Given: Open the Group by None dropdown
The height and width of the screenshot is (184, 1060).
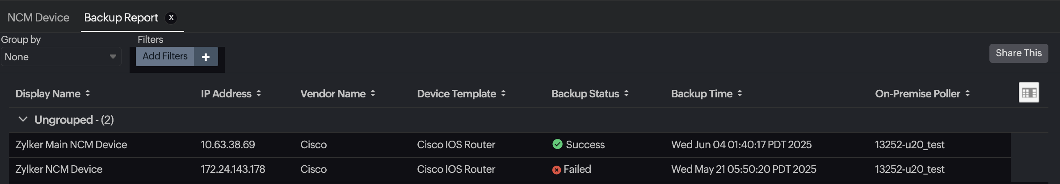Looking at the screenshot, I should click(x=61, y=57).
